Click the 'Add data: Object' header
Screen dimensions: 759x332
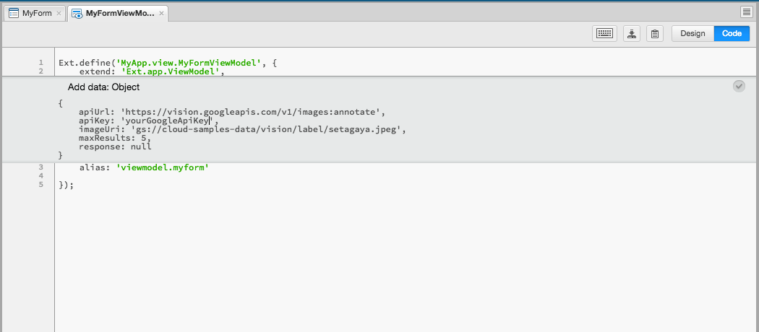(x=103, y=87)
